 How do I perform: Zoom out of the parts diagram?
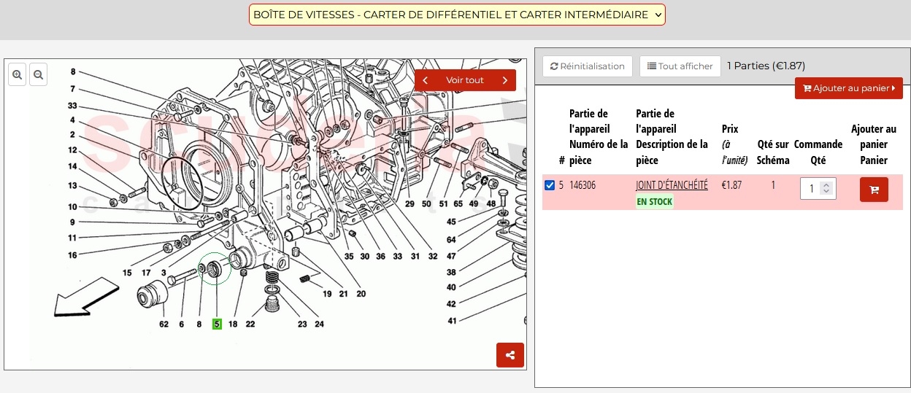point(38,74)
